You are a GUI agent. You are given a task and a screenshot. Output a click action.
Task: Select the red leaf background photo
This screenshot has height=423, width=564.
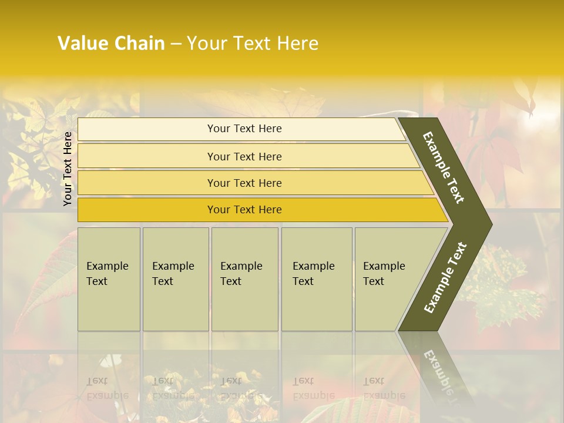point(499,147)
